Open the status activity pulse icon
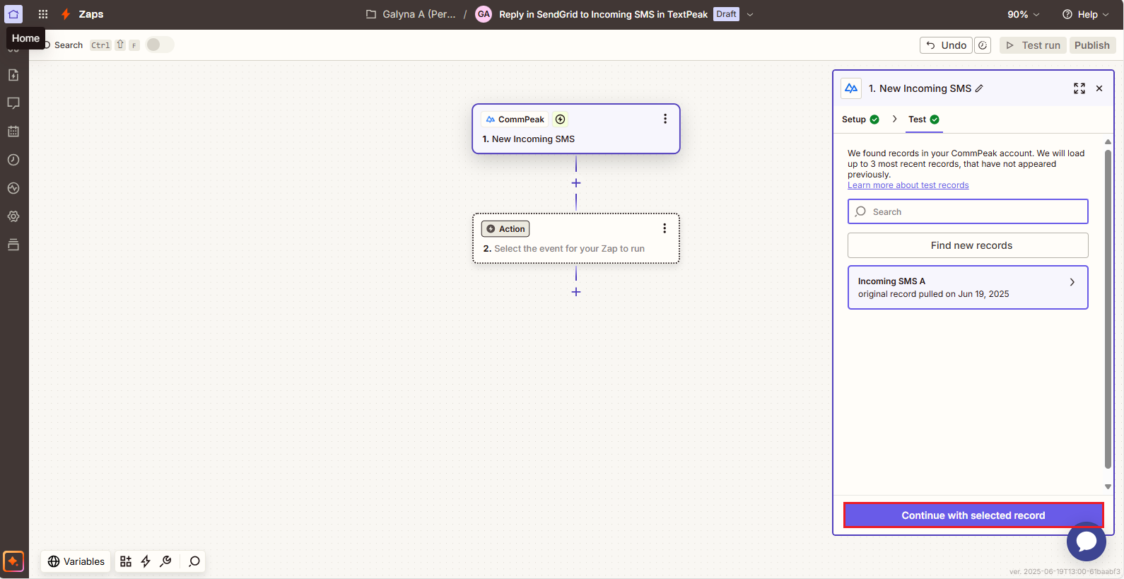The width and height of the screenshot is (1124, 579). coord(13,188)
